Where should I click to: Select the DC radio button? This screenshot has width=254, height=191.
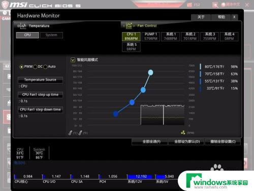pyautogui.click(x=35, y=67)
